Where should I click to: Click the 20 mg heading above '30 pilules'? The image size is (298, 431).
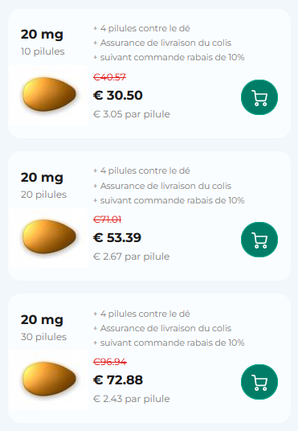(x=42, y=320)
